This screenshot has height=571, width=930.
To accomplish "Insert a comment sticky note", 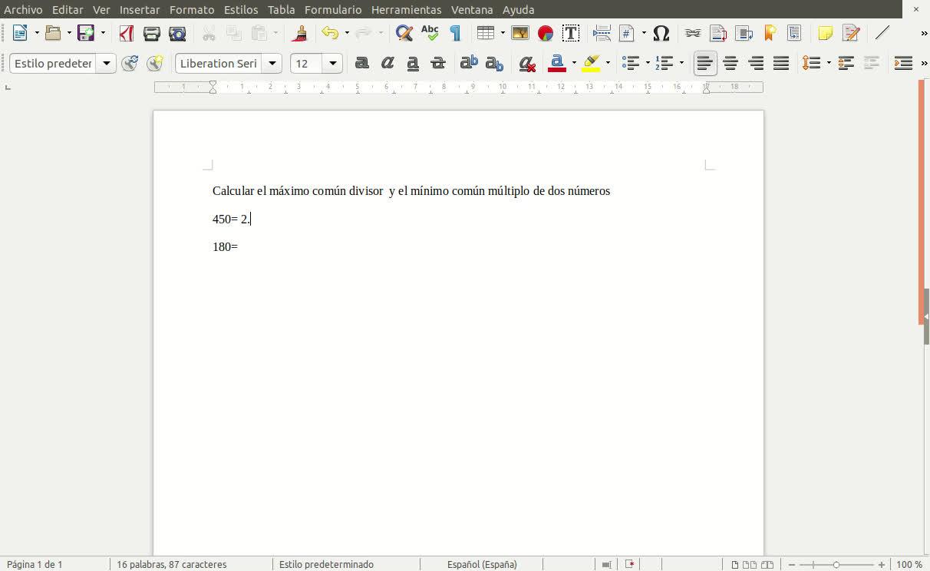I will click(x=825, y=33).
